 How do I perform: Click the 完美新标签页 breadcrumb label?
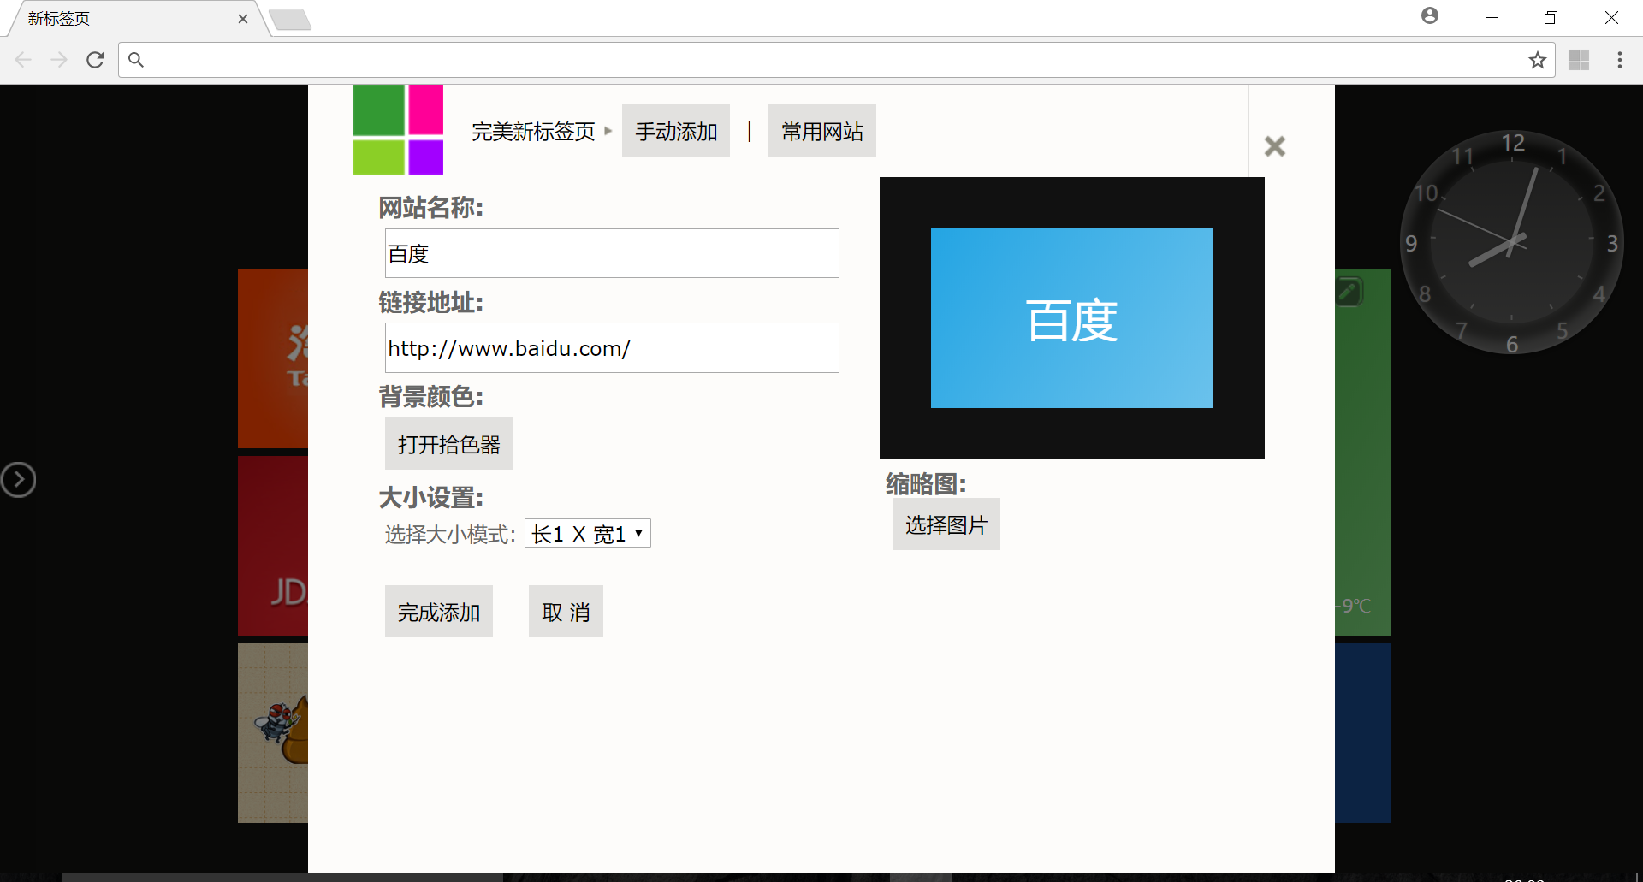coord(533,132)
